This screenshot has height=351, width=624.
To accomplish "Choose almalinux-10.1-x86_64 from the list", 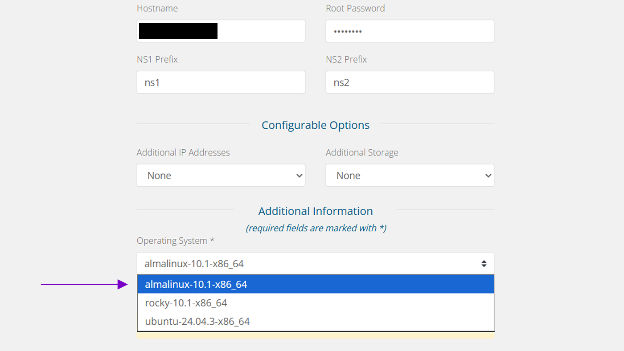I will point(316,284).
